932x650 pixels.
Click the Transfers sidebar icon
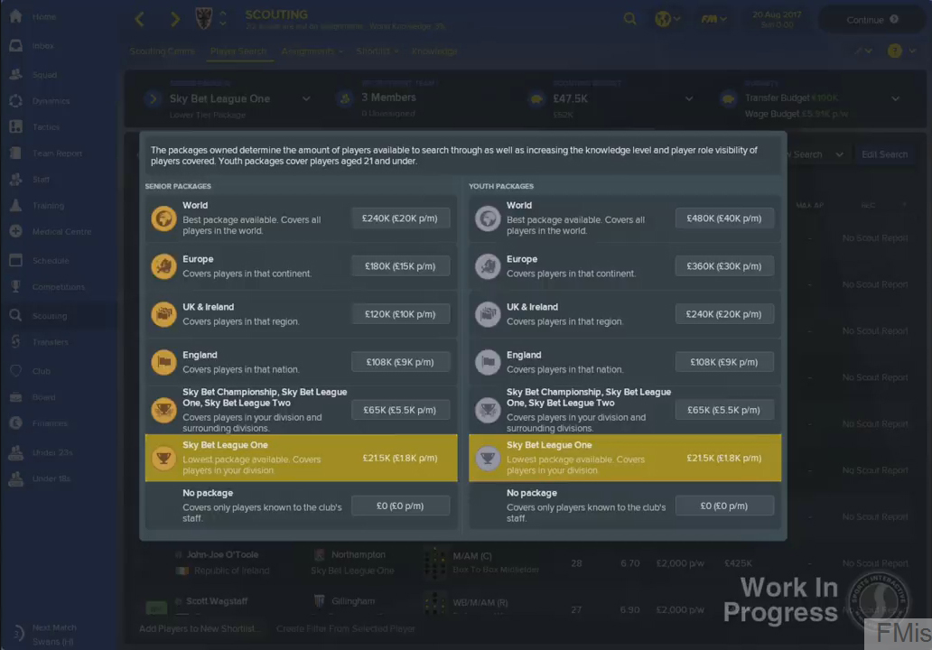coord(16,341)
